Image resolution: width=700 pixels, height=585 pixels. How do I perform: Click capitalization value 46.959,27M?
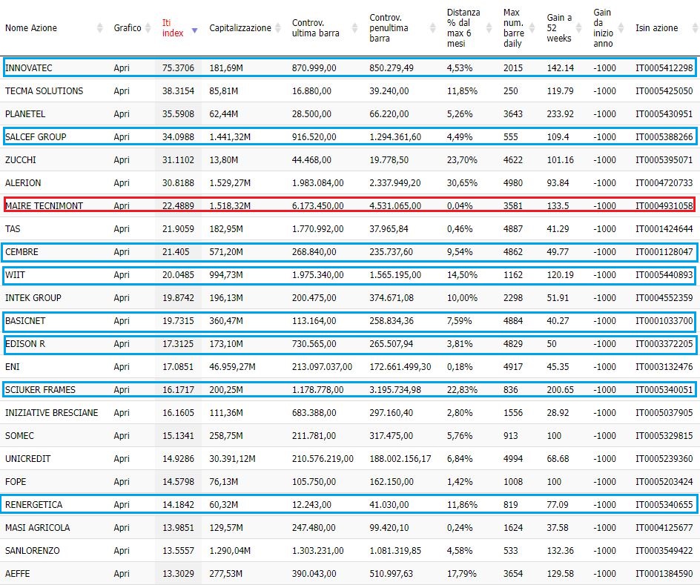232,367
